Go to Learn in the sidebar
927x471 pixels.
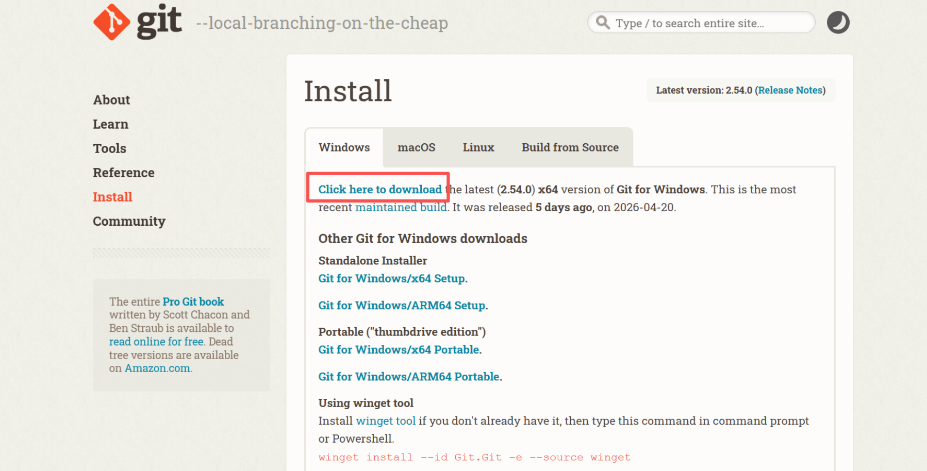(x=110, y=124)
